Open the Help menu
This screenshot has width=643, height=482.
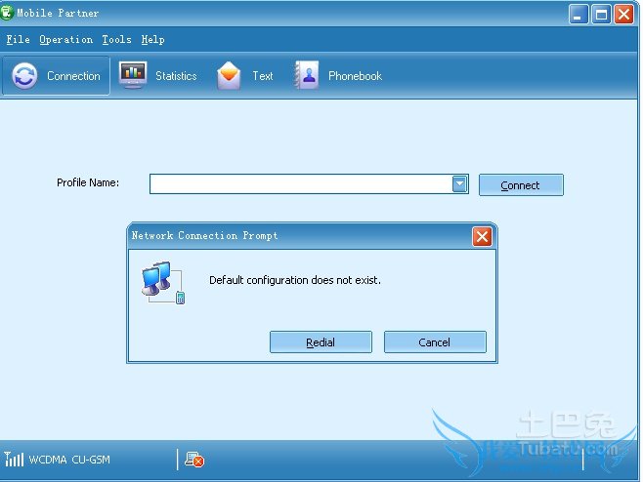point(153,39)
